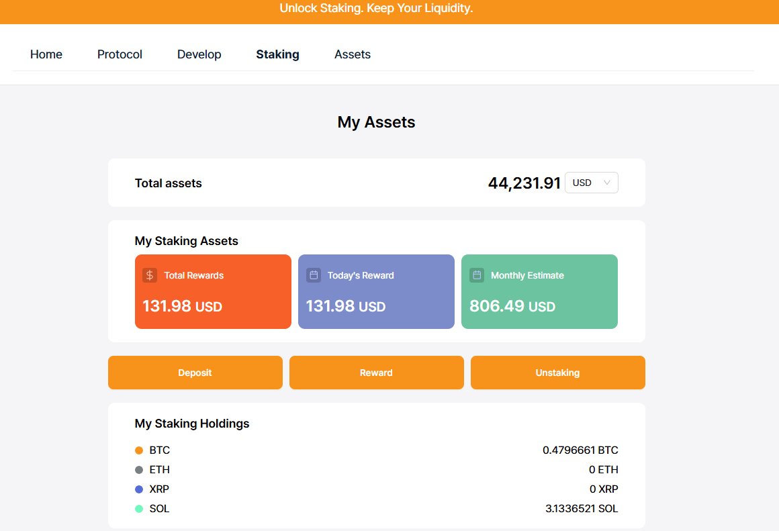Click the 806.49 USD monthly estimate value
779x531 pixels.
point(512,306)
